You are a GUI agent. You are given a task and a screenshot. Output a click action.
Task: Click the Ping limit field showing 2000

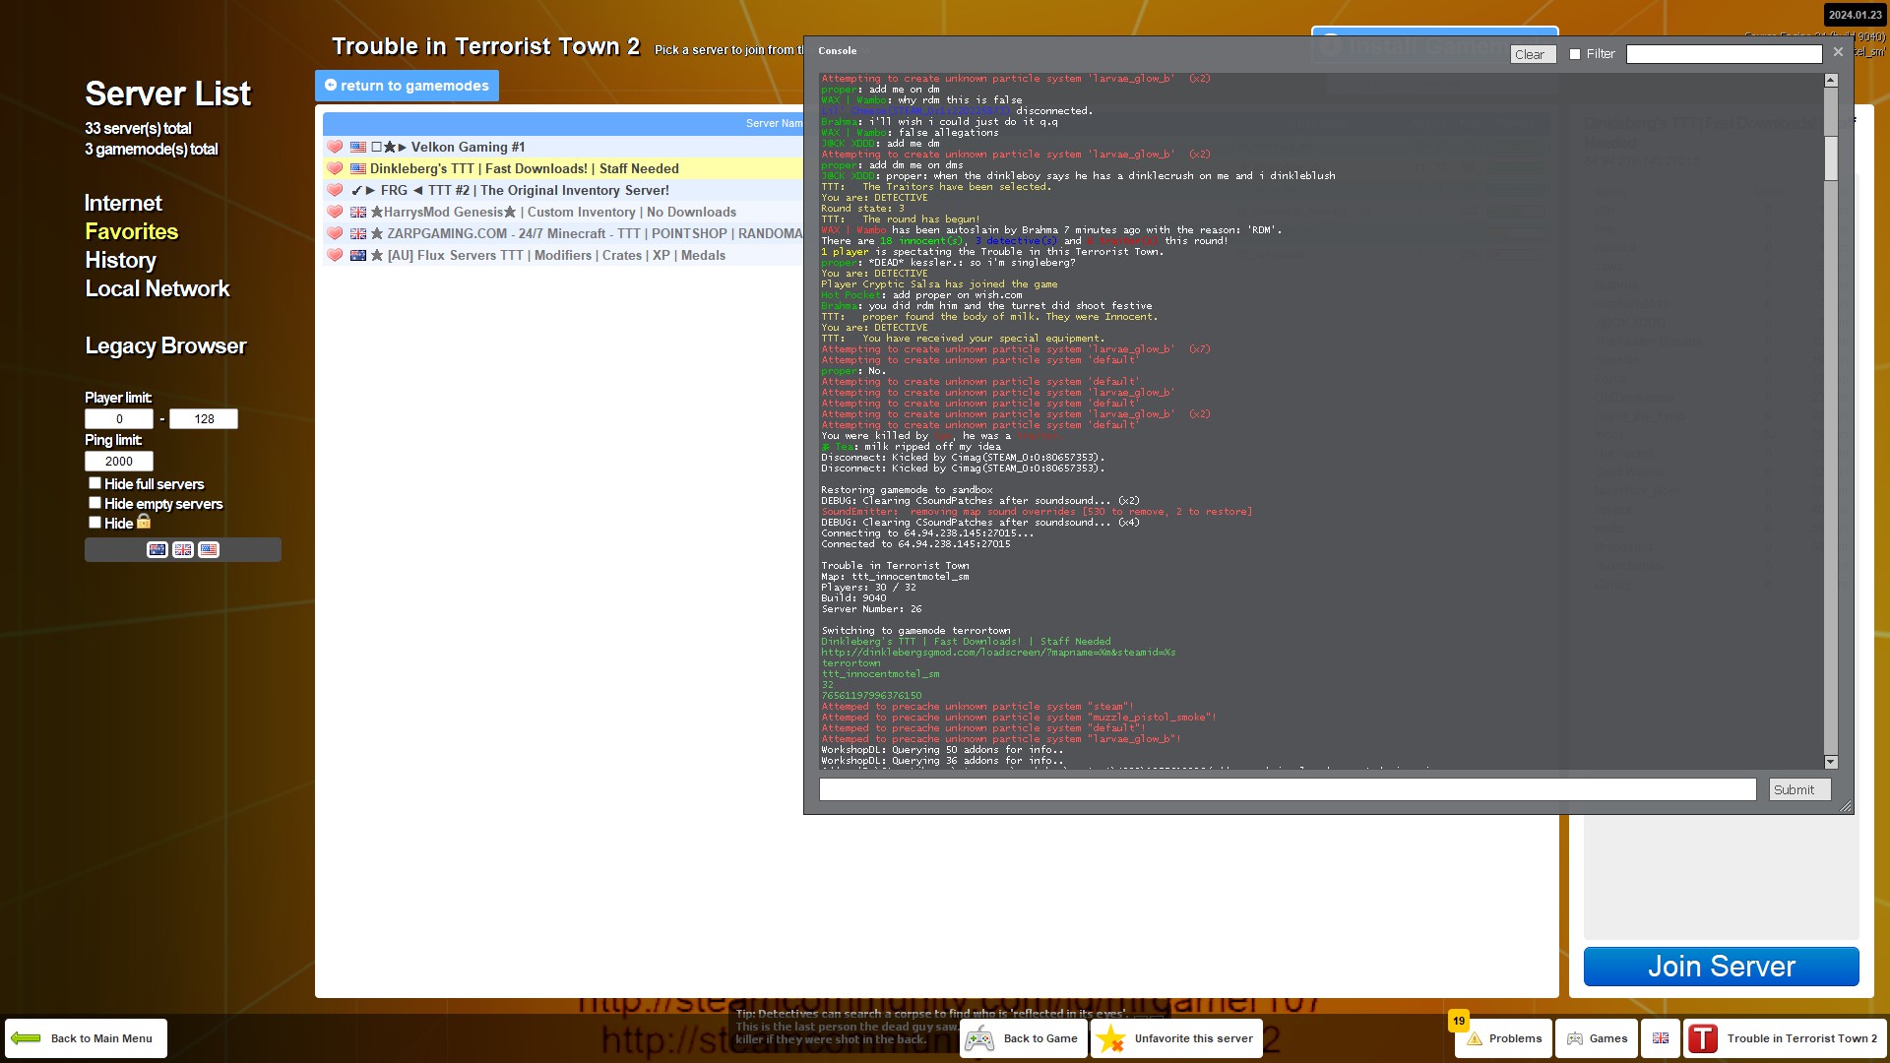tap(119, 461)
